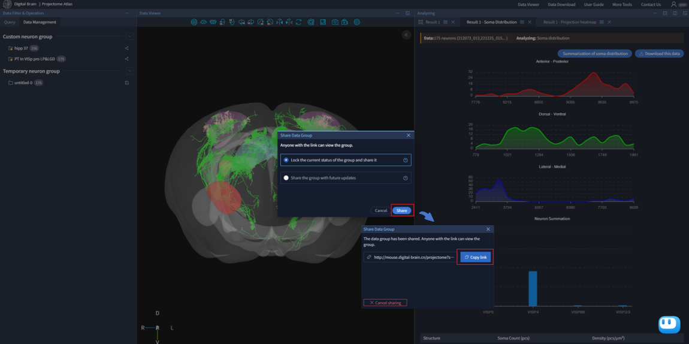Viewport: 689px width, 344px height.
Task: Collapse the side panel with double chevron
Action: coord(406,35)
